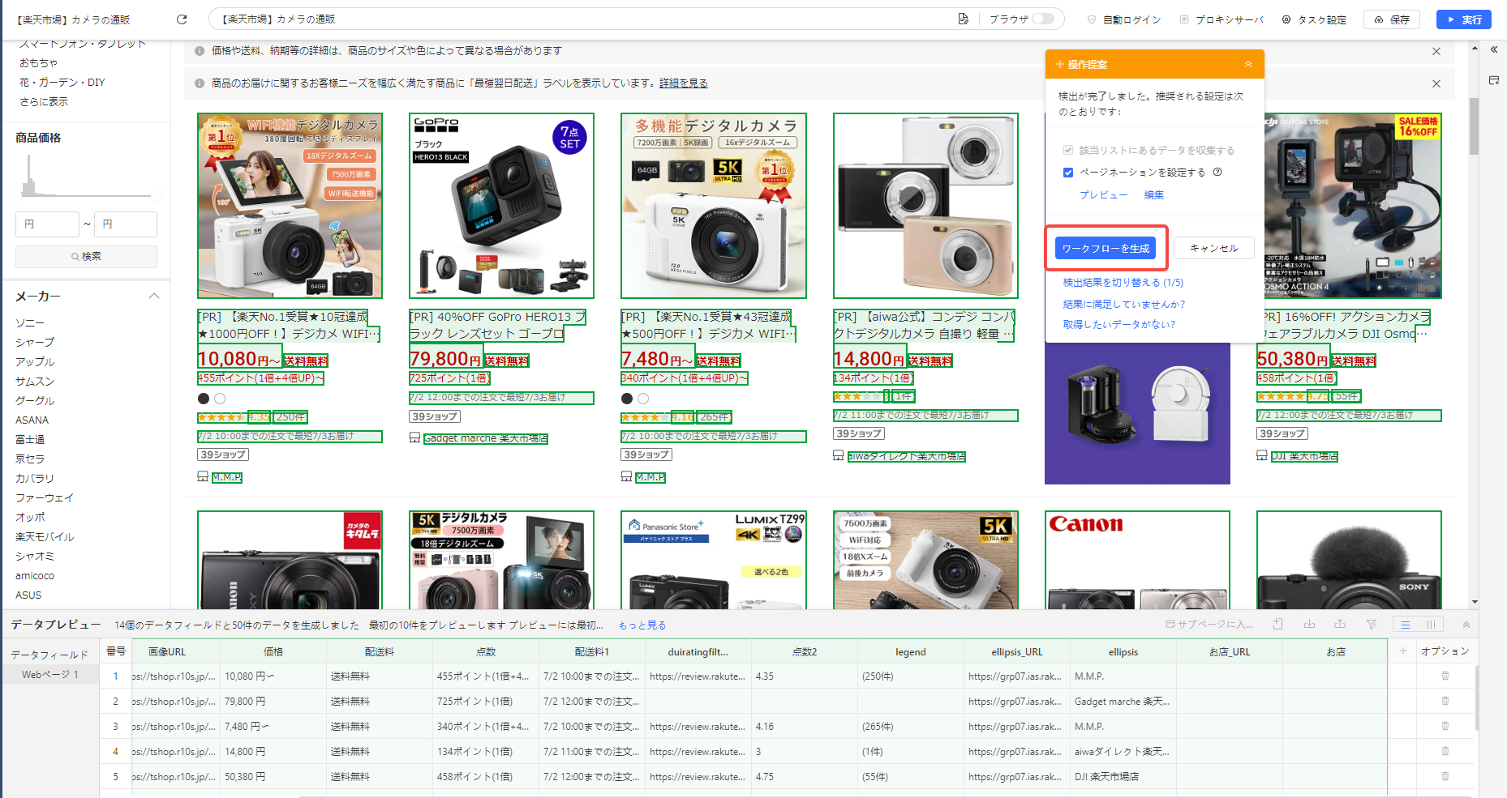Delete row 5 with trash icon
1507x798 pixels.
1445,776
